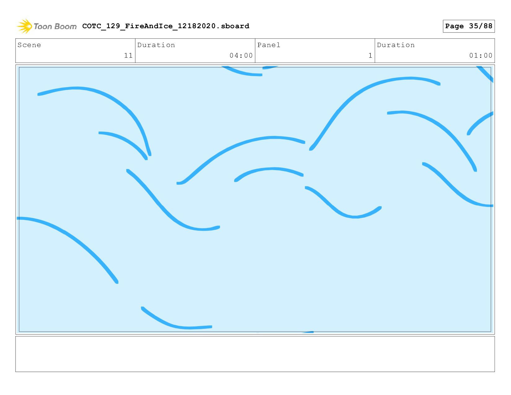Select scene number 11
This screenshot has width=511, height=395.
[x=128, y=55]
